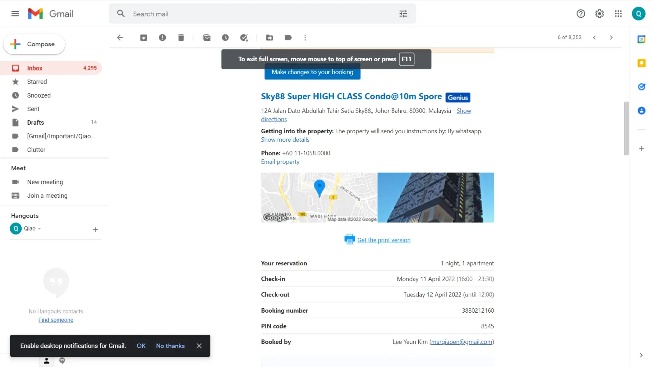Image resolution: width=653 pixels, height=367 pixels.
Task: Mark the email as unread
Action: coord(207,37)
